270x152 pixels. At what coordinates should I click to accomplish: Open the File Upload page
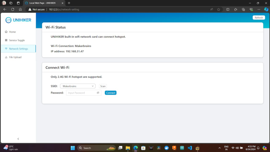13,57
